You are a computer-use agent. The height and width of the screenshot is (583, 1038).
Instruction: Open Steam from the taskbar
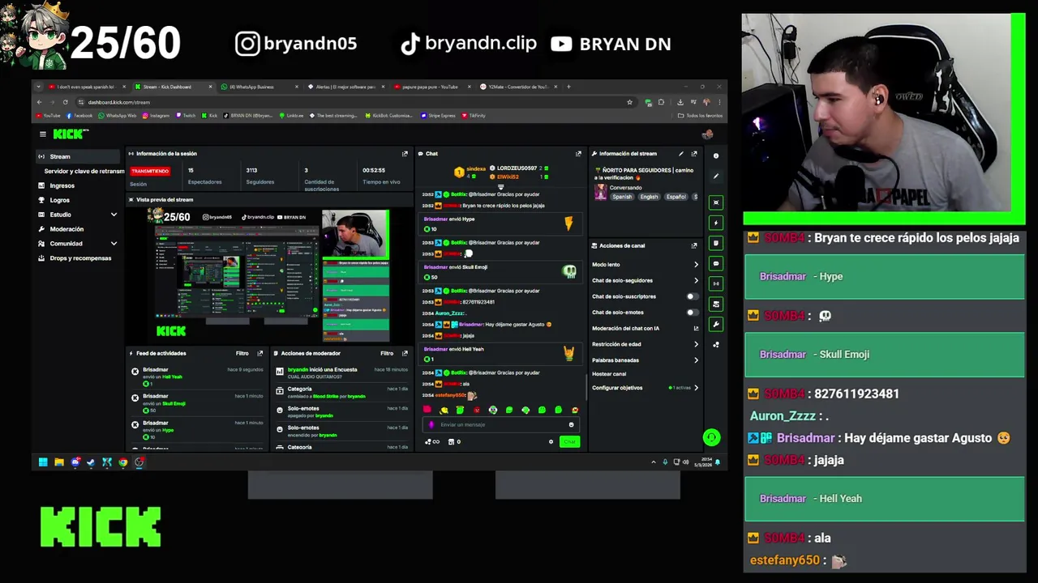tap(91, 462)
